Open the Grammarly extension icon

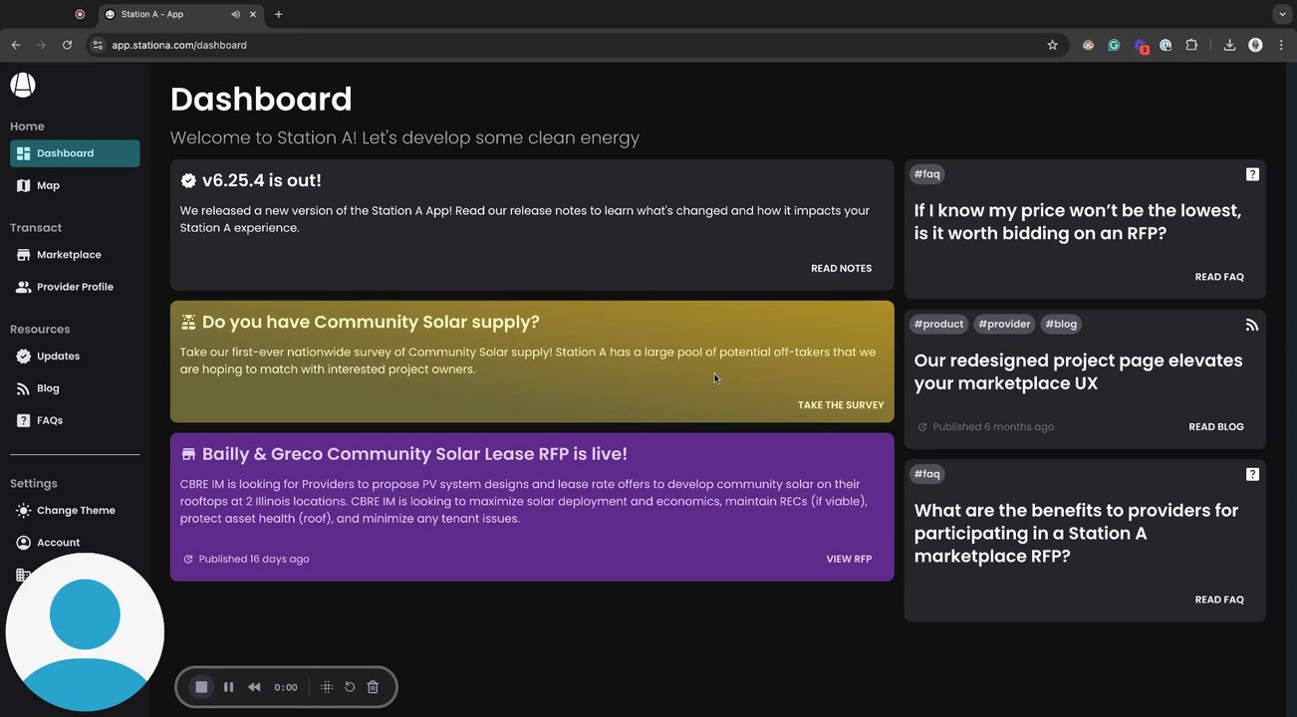(x=1114, y=45)
